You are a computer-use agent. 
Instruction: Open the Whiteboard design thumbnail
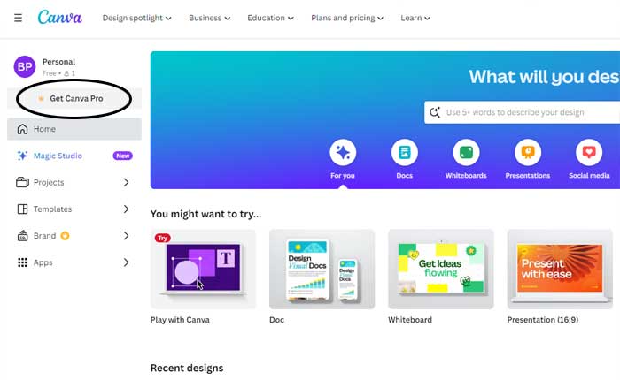point(441,270)
